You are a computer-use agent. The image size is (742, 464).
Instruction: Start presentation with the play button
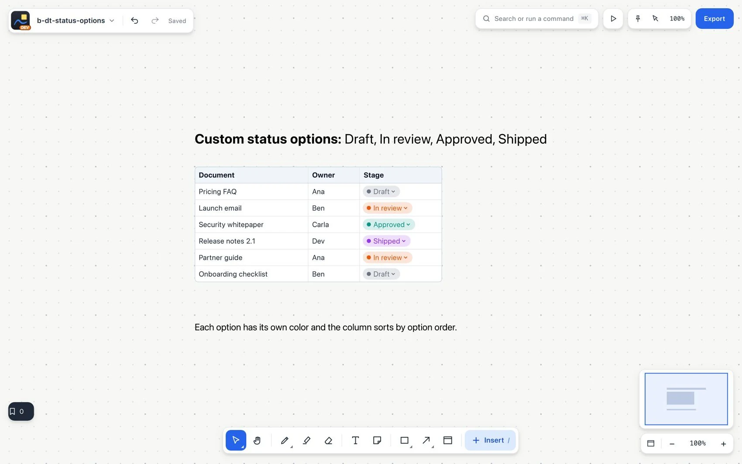tap(613, 19)
